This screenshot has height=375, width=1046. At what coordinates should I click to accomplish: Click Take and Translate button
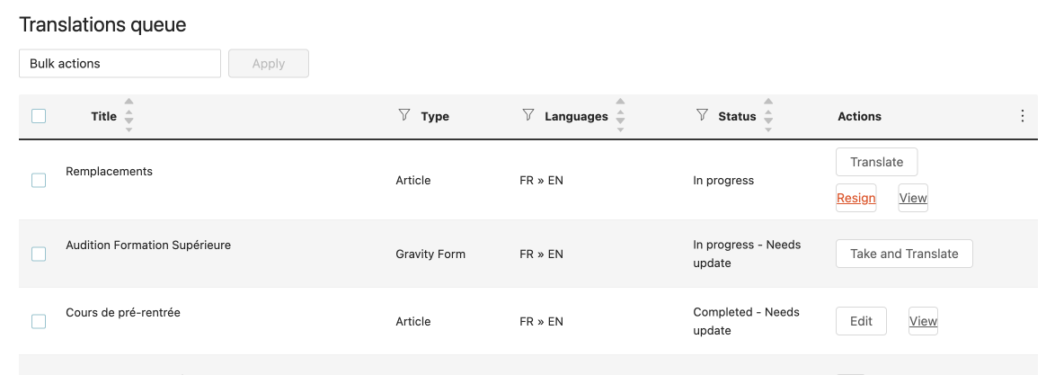904,254
